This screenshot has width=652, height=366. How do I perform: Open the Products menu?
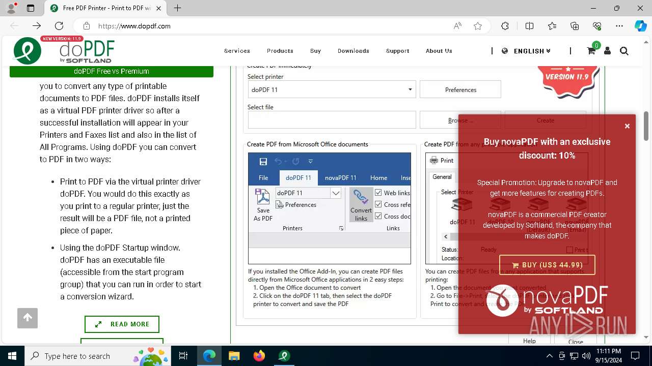280,51
